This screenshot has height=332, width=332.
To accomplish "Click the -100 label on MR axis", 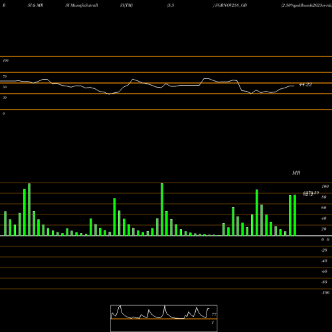I will pos(325,293).
